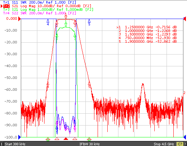Select the magenta Tr4 S22 SWR trace
This screenshot has height=146, width=187.
(39, 13)
